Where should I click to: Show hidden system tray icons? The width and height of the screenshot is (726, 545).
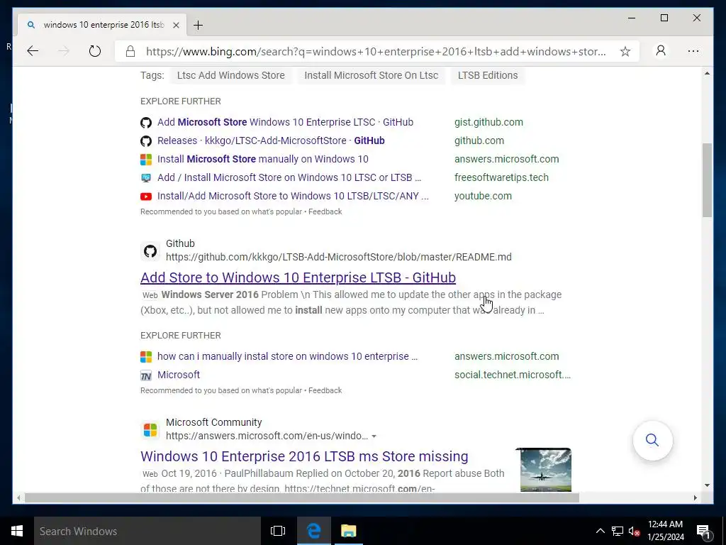pos(600,531)
